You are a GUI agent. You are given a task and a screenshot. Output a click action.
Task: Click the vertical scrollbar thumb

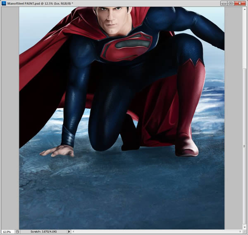coord(244,147)
